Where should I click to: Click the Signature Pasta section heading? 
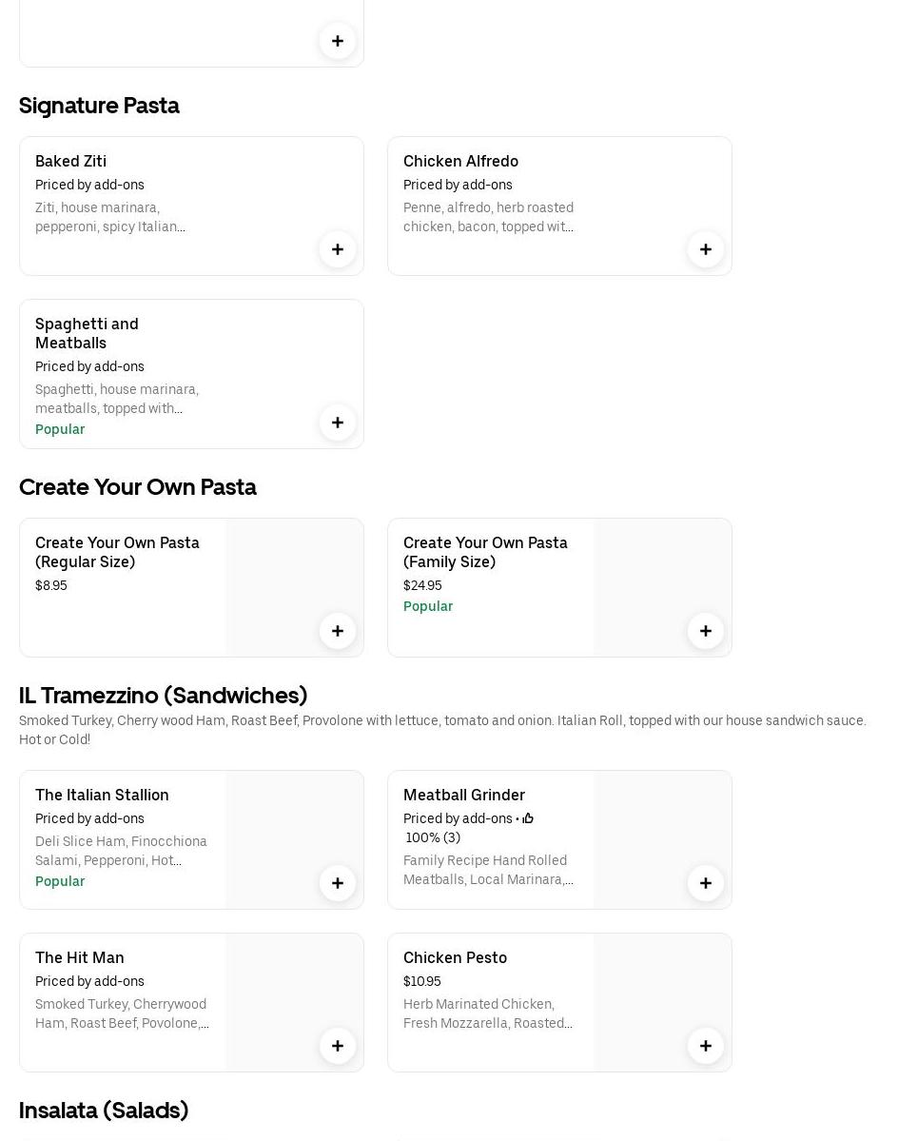99,106
